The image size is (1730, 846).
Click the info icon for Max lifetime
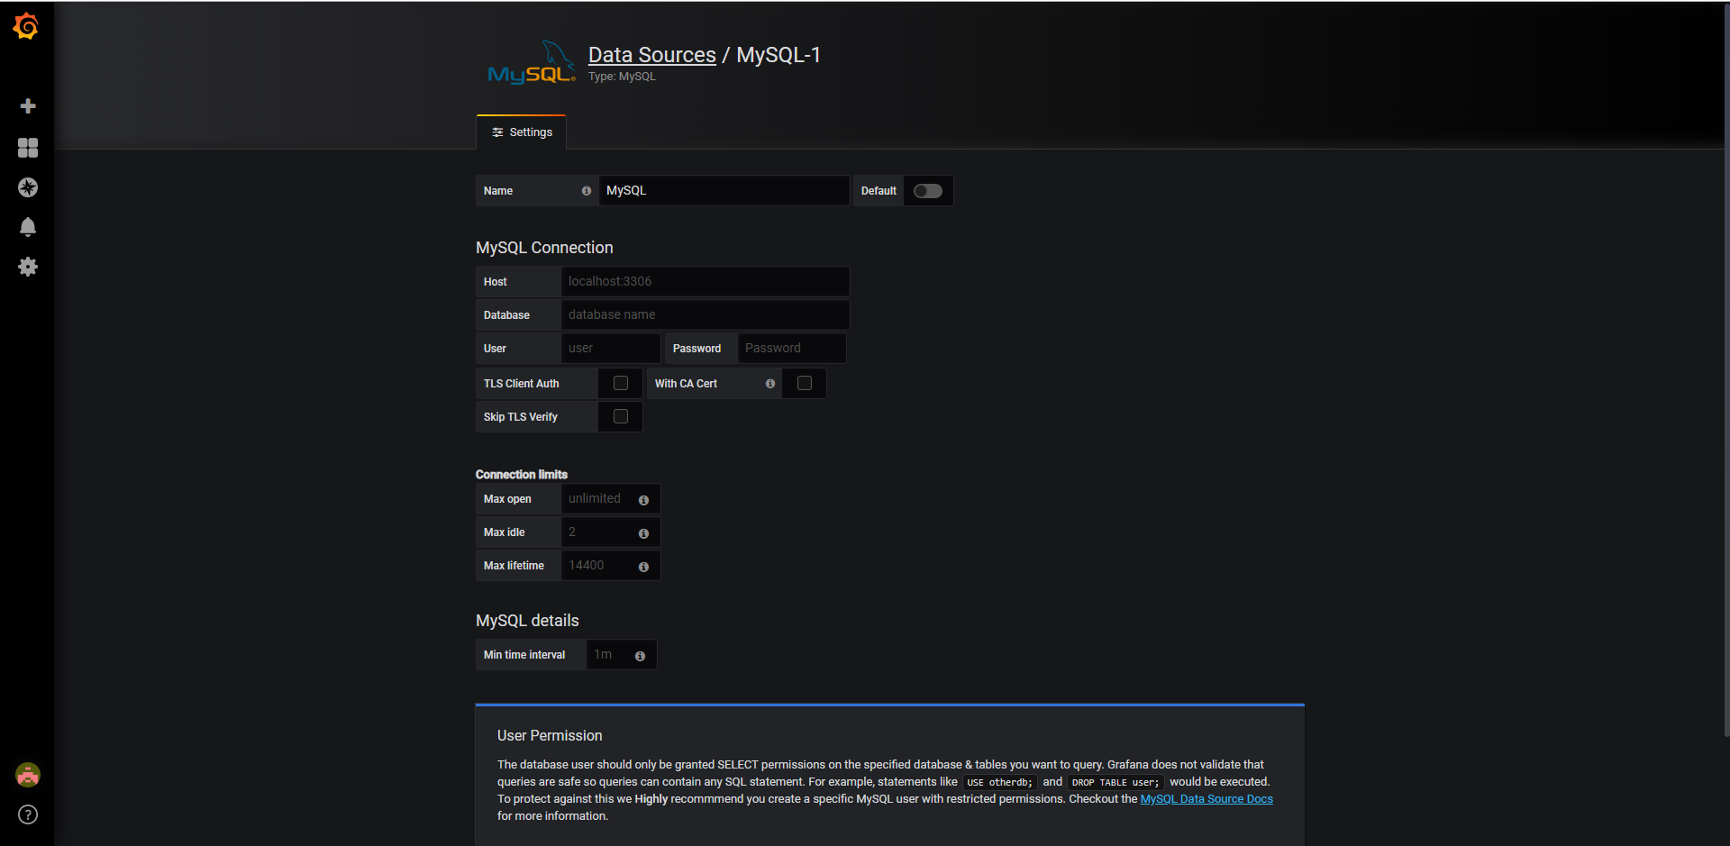643,567
